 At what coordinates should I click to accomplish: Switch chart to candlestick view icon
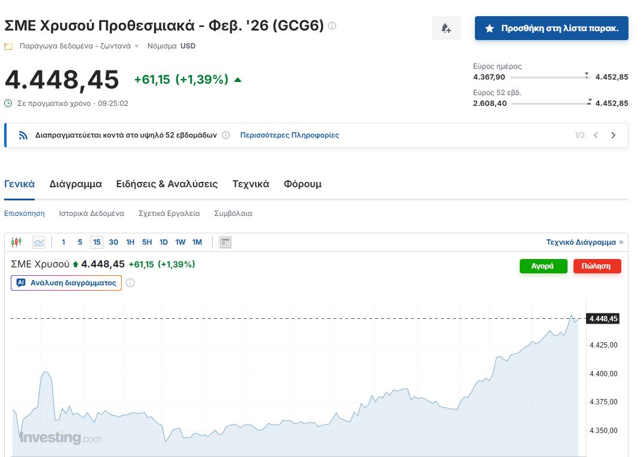tap(16, 242)
